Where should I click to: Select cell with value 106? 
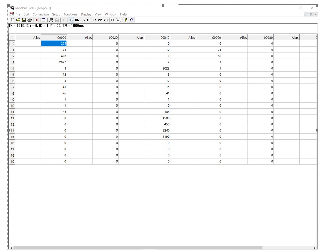click(157, 112)
